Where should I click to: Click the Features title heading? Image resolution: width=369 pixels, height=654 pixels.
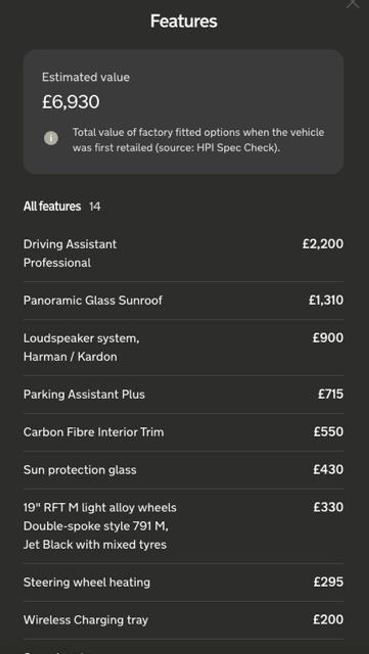pos(184,21)
